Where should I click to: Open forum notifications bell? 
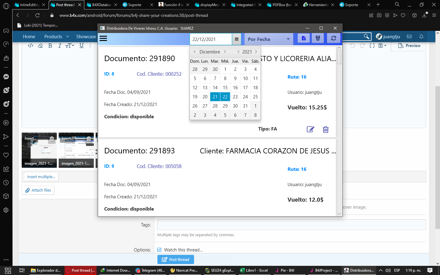click(421, 37)
